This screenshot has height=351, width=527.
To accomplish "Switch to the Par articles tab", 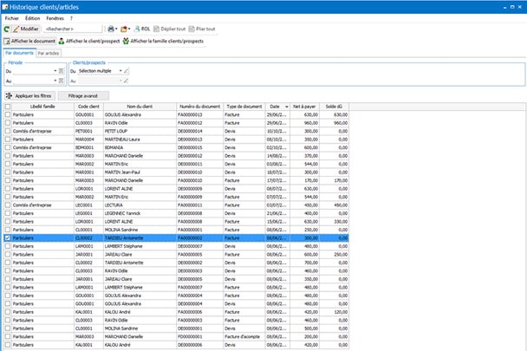I will click(x=48, y=53).
